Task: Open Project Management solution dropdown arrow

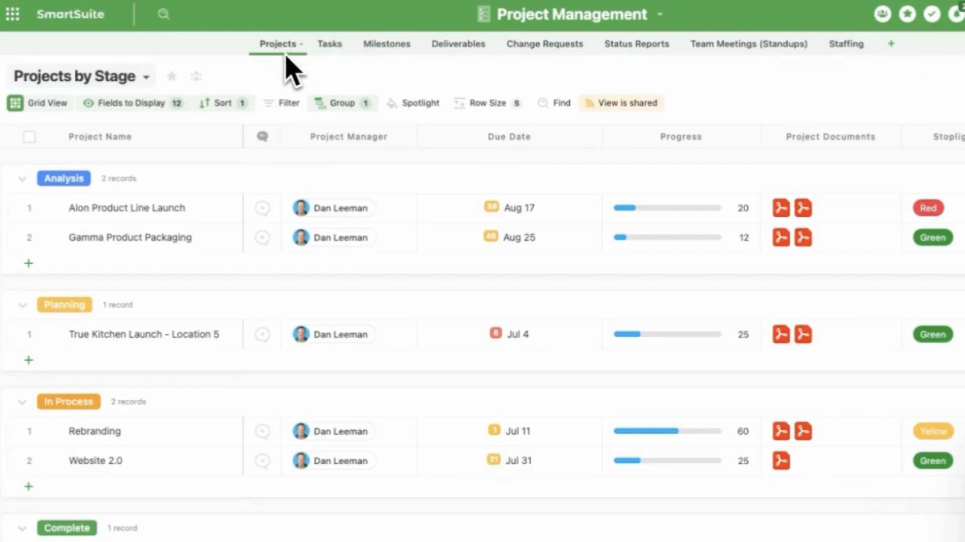Action: pos(660,14)
